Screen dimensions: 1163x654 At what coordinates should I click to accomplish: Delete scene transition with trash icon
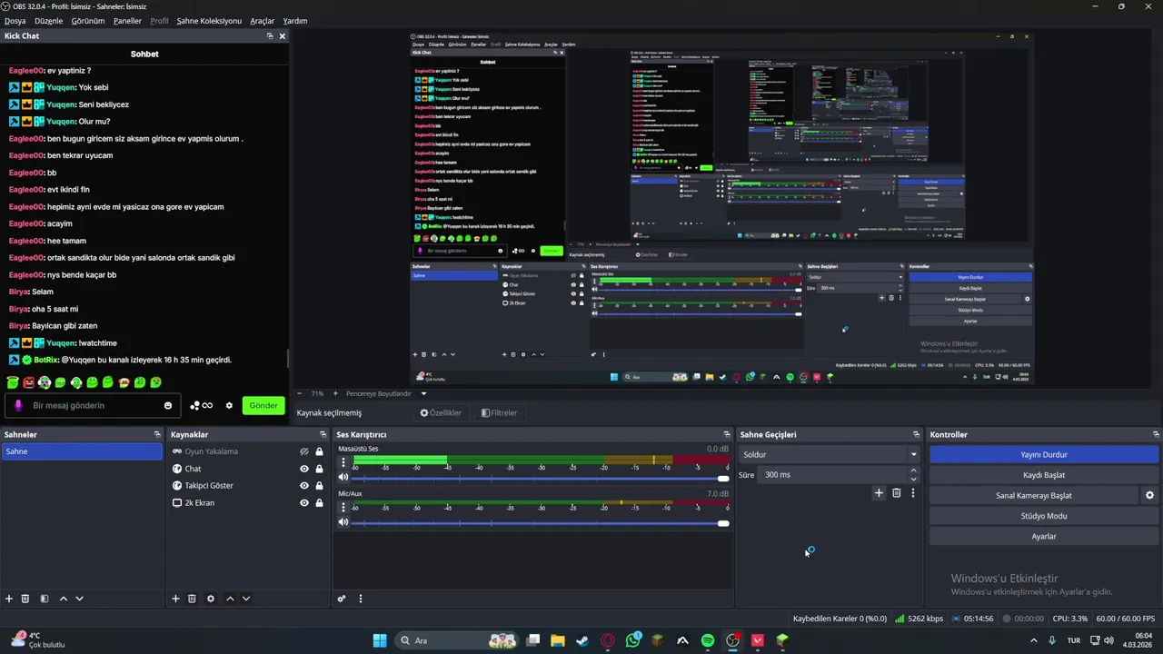coord(896,493)
